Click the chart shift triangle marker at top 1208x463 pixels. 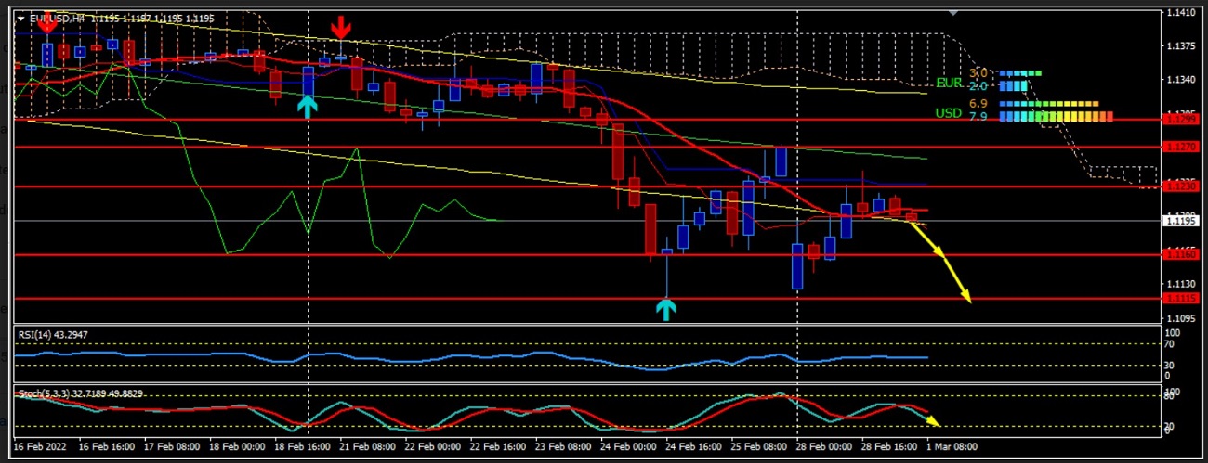click(953, 13)
